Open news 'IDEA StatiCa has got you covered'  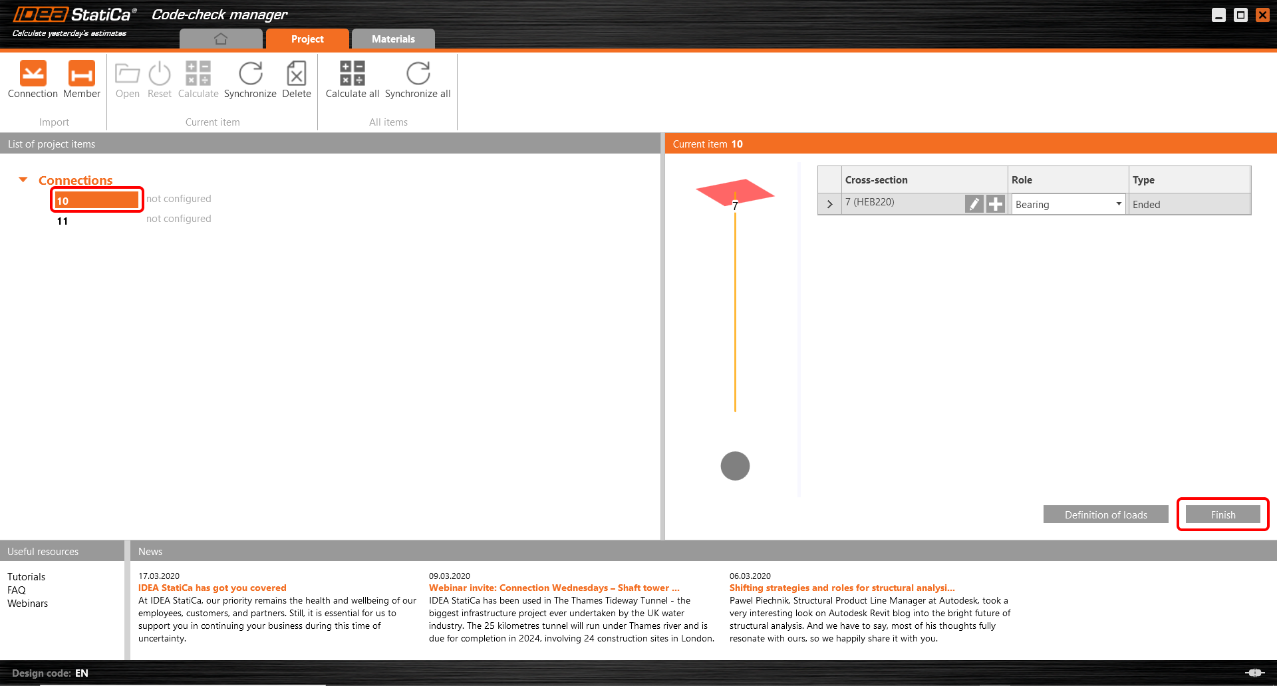click(x=212, y=588)
